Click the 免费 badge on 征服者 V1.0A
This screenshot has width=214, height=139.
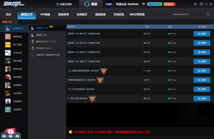[x=51, y=27]
